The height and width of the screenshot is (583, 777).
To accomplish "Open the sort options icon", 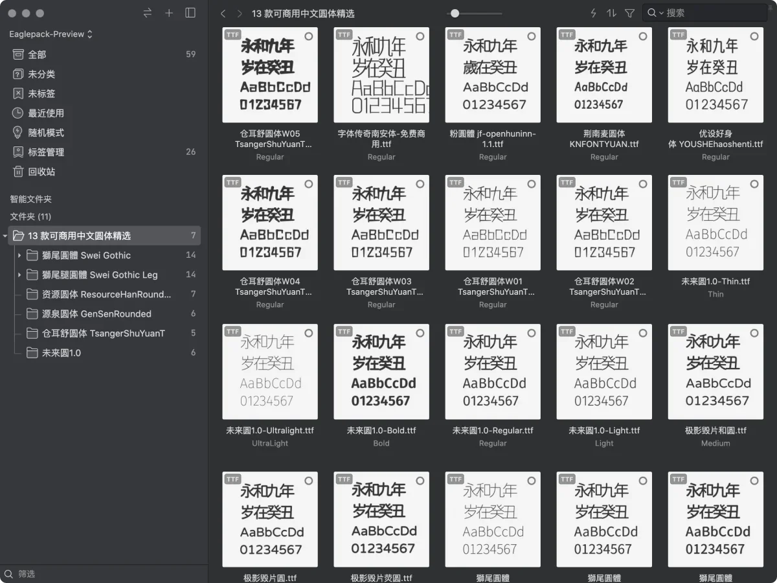I will click(610, 13).
